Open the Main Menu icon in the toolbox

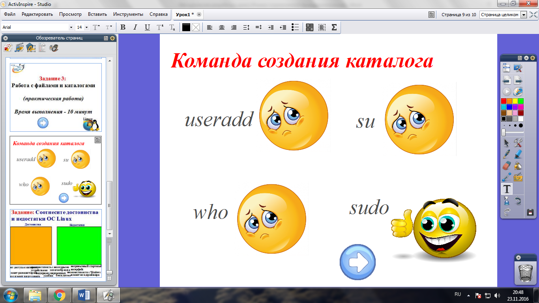(507, 68)
